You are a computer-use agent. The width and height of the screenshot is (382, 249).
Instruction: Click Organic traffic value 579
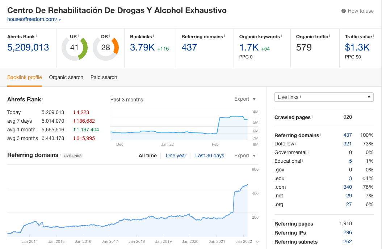click(304, 47)
